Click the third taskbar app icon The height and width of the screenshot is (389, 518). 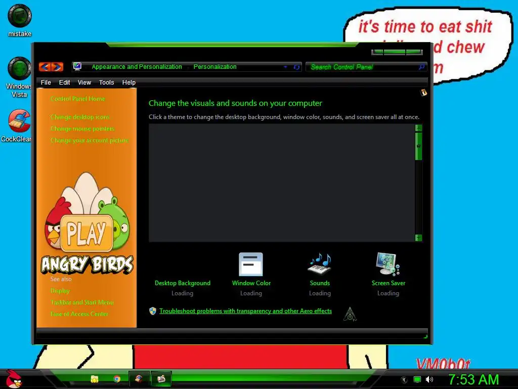[x=139, y=379]
